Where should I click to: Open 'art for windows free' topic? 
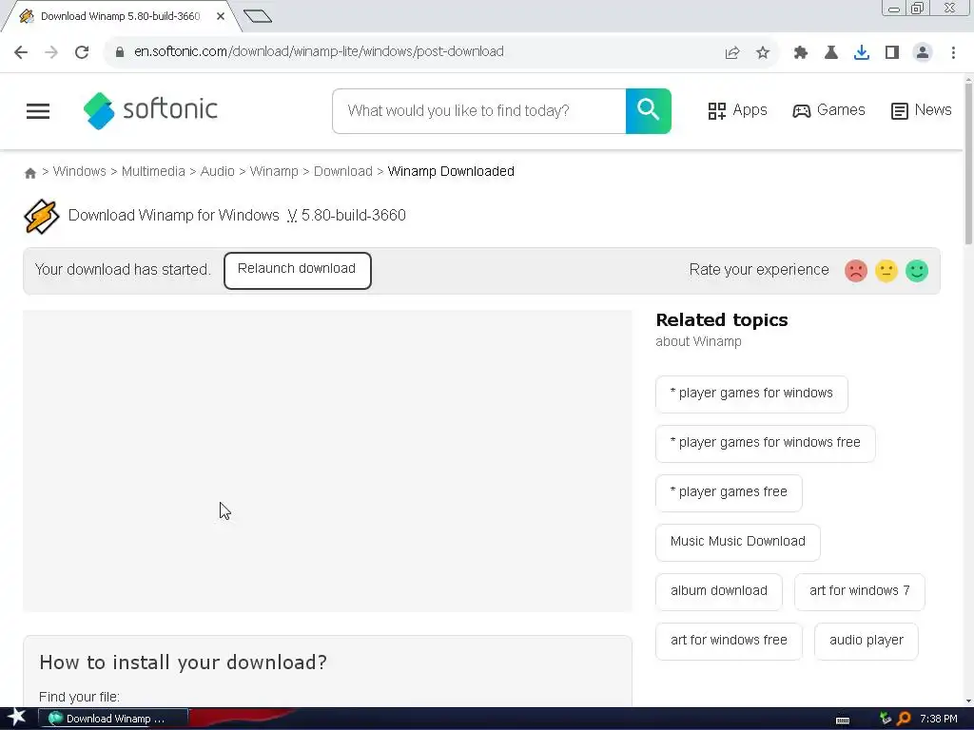click(x=729, y=642)
